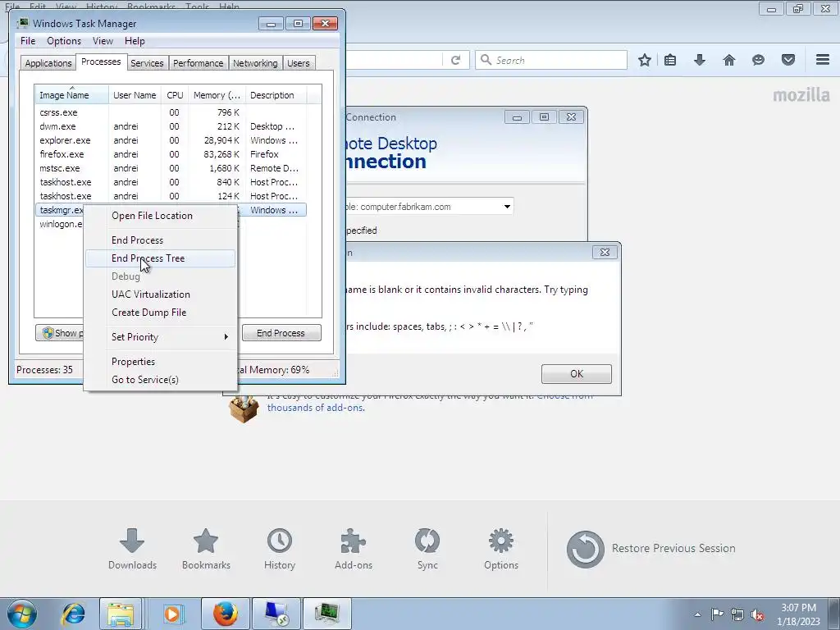Click the Firefox bookmark star icon
Image resolution: width=840 pixels, height=630 pixels.
click(645, 60)
